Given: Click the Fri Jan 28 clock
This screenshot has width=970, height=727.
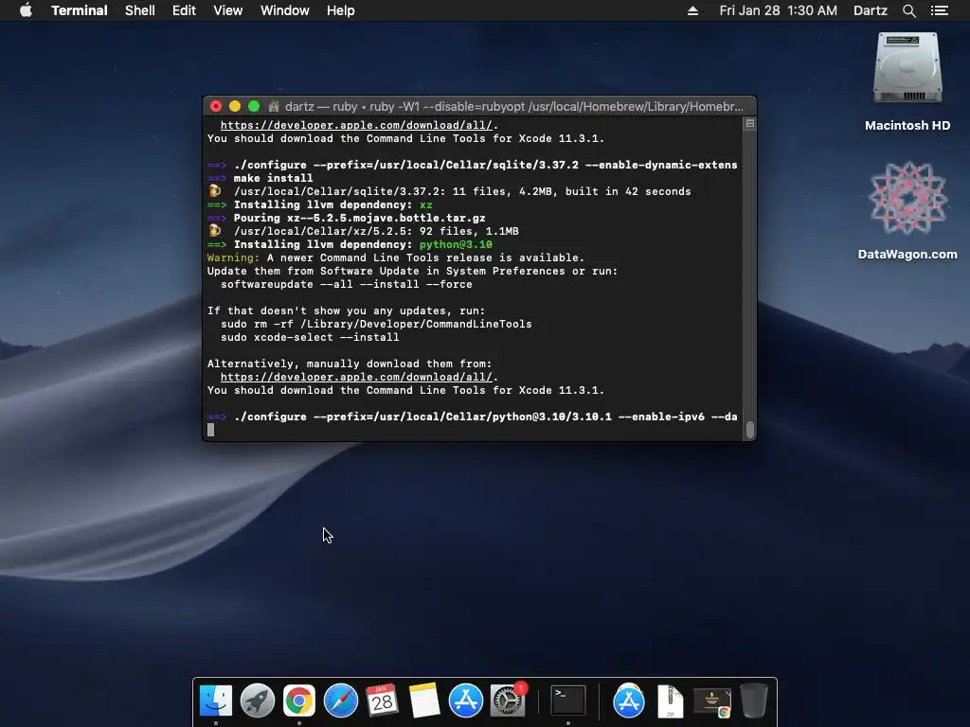Looking at the screenshot, I should tap(779, 10).
